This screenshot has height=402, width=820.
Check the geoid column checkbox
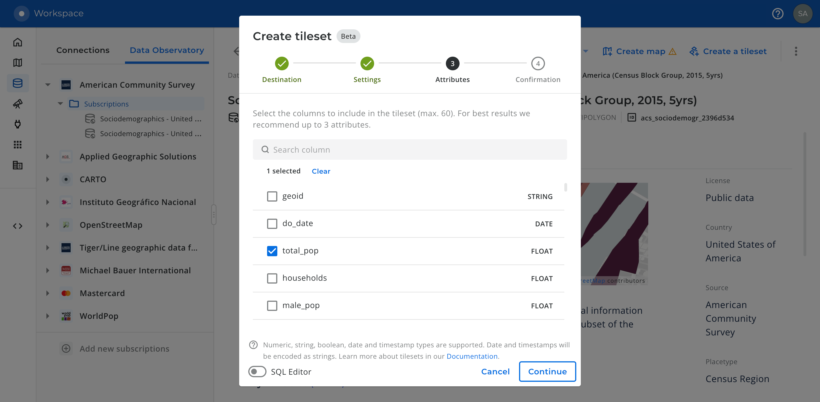pyautogui.click(x=272, y=196)
